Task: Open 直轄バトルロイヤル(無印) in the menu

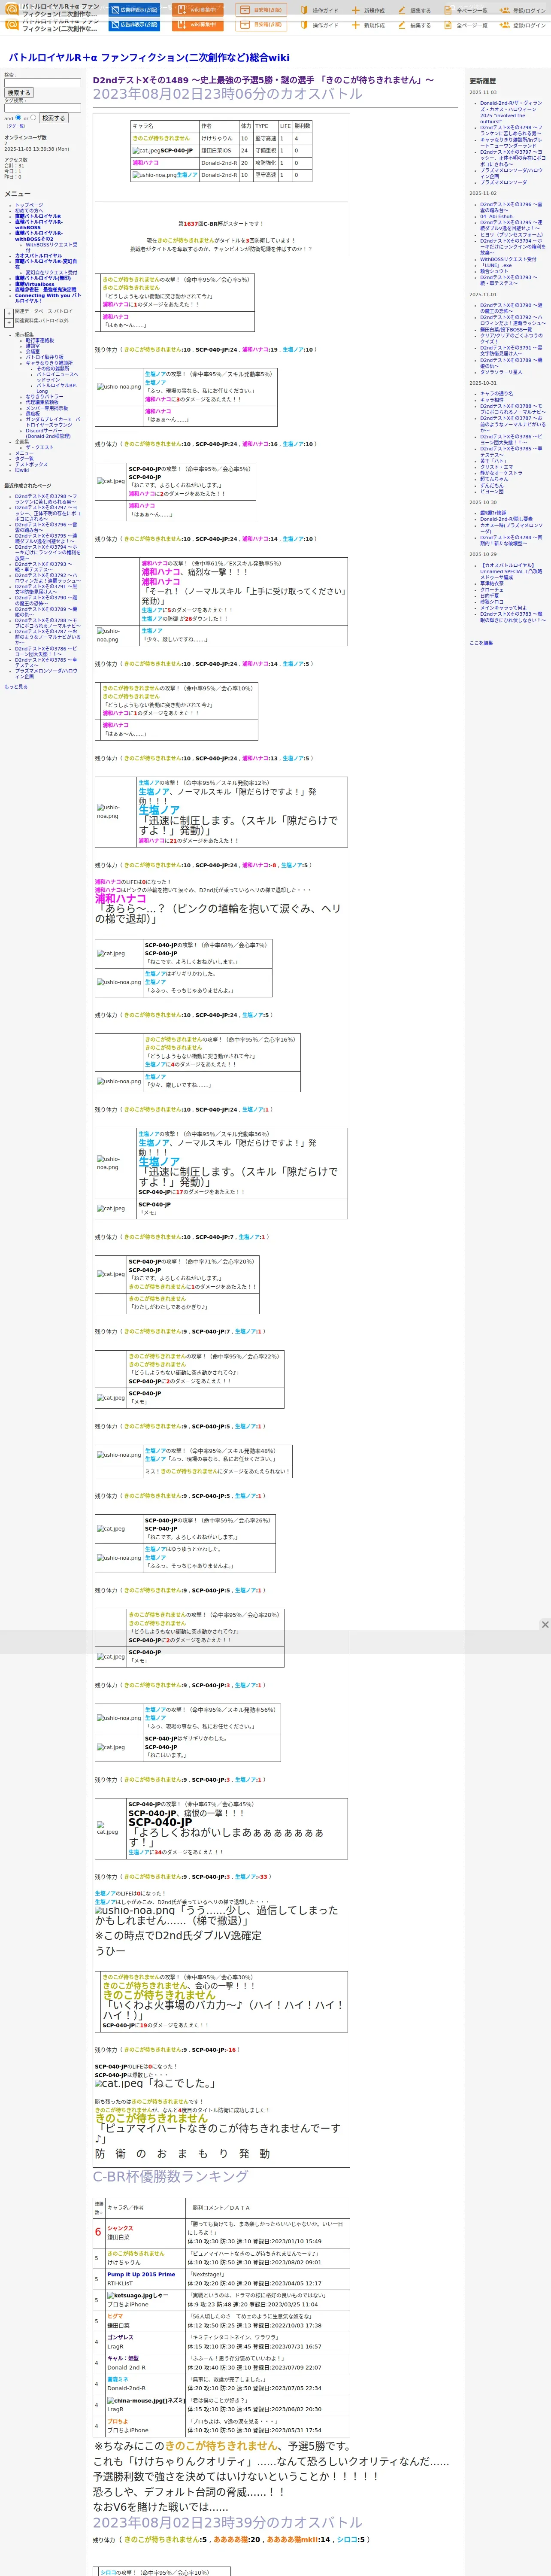Action: (x=43, y=278)
